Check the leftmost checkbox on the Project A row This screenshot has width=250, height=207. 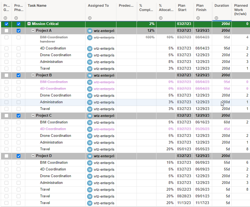point(6,31)
